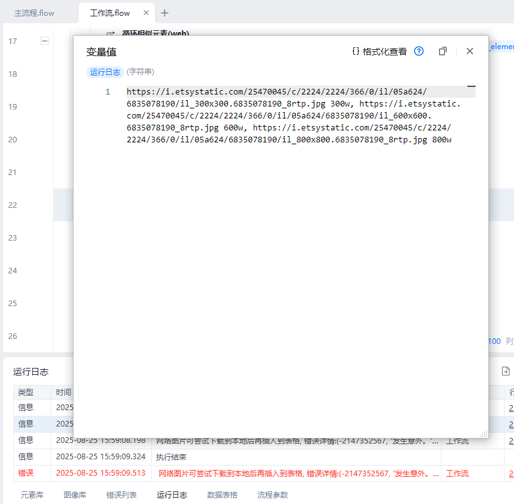This screenshot has width=514, height=504.
Task: Open the 运行日志 bottom tab
Action: coord(172,495)
